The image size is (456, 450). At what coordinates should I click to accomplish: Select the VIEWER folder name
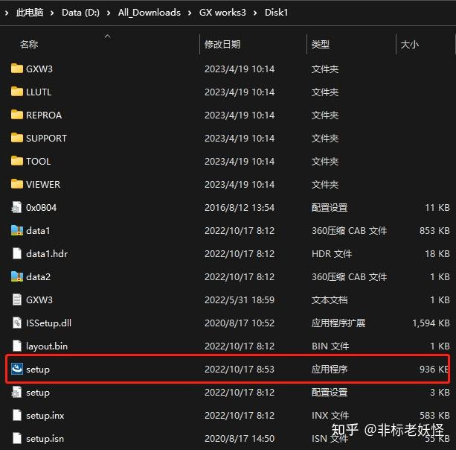click(x=43, y=184)
